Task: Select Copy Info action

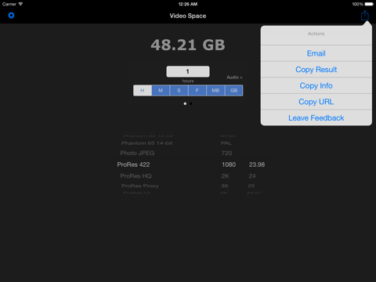Action: click(316, 85)
